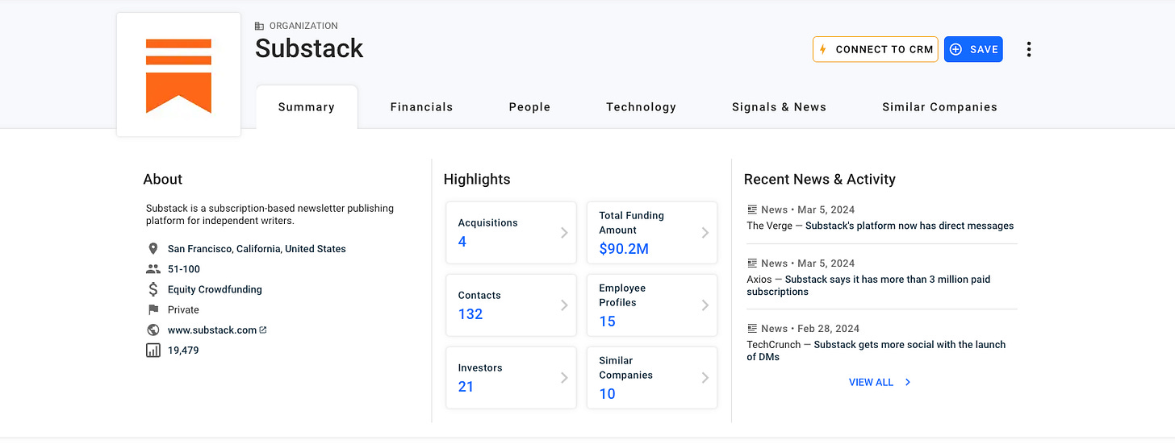Click the dollar sign funding type icon
The image size is (1175, 448).
pyautogui.click(x=153, y=289)
